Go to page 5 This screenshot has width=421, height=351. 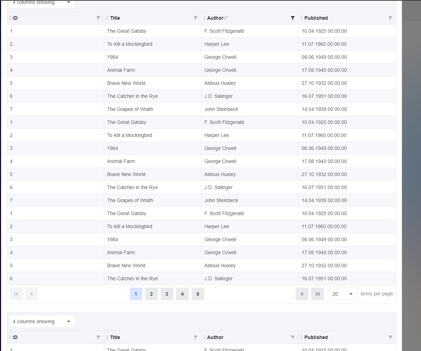tap(198, 294)
